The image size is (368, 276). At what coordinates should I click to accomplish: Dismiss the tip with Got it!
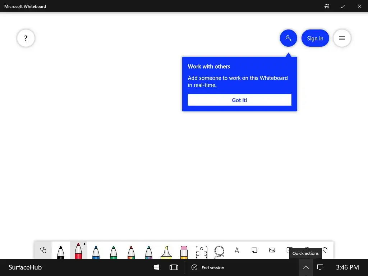click(x=240, y=100)
